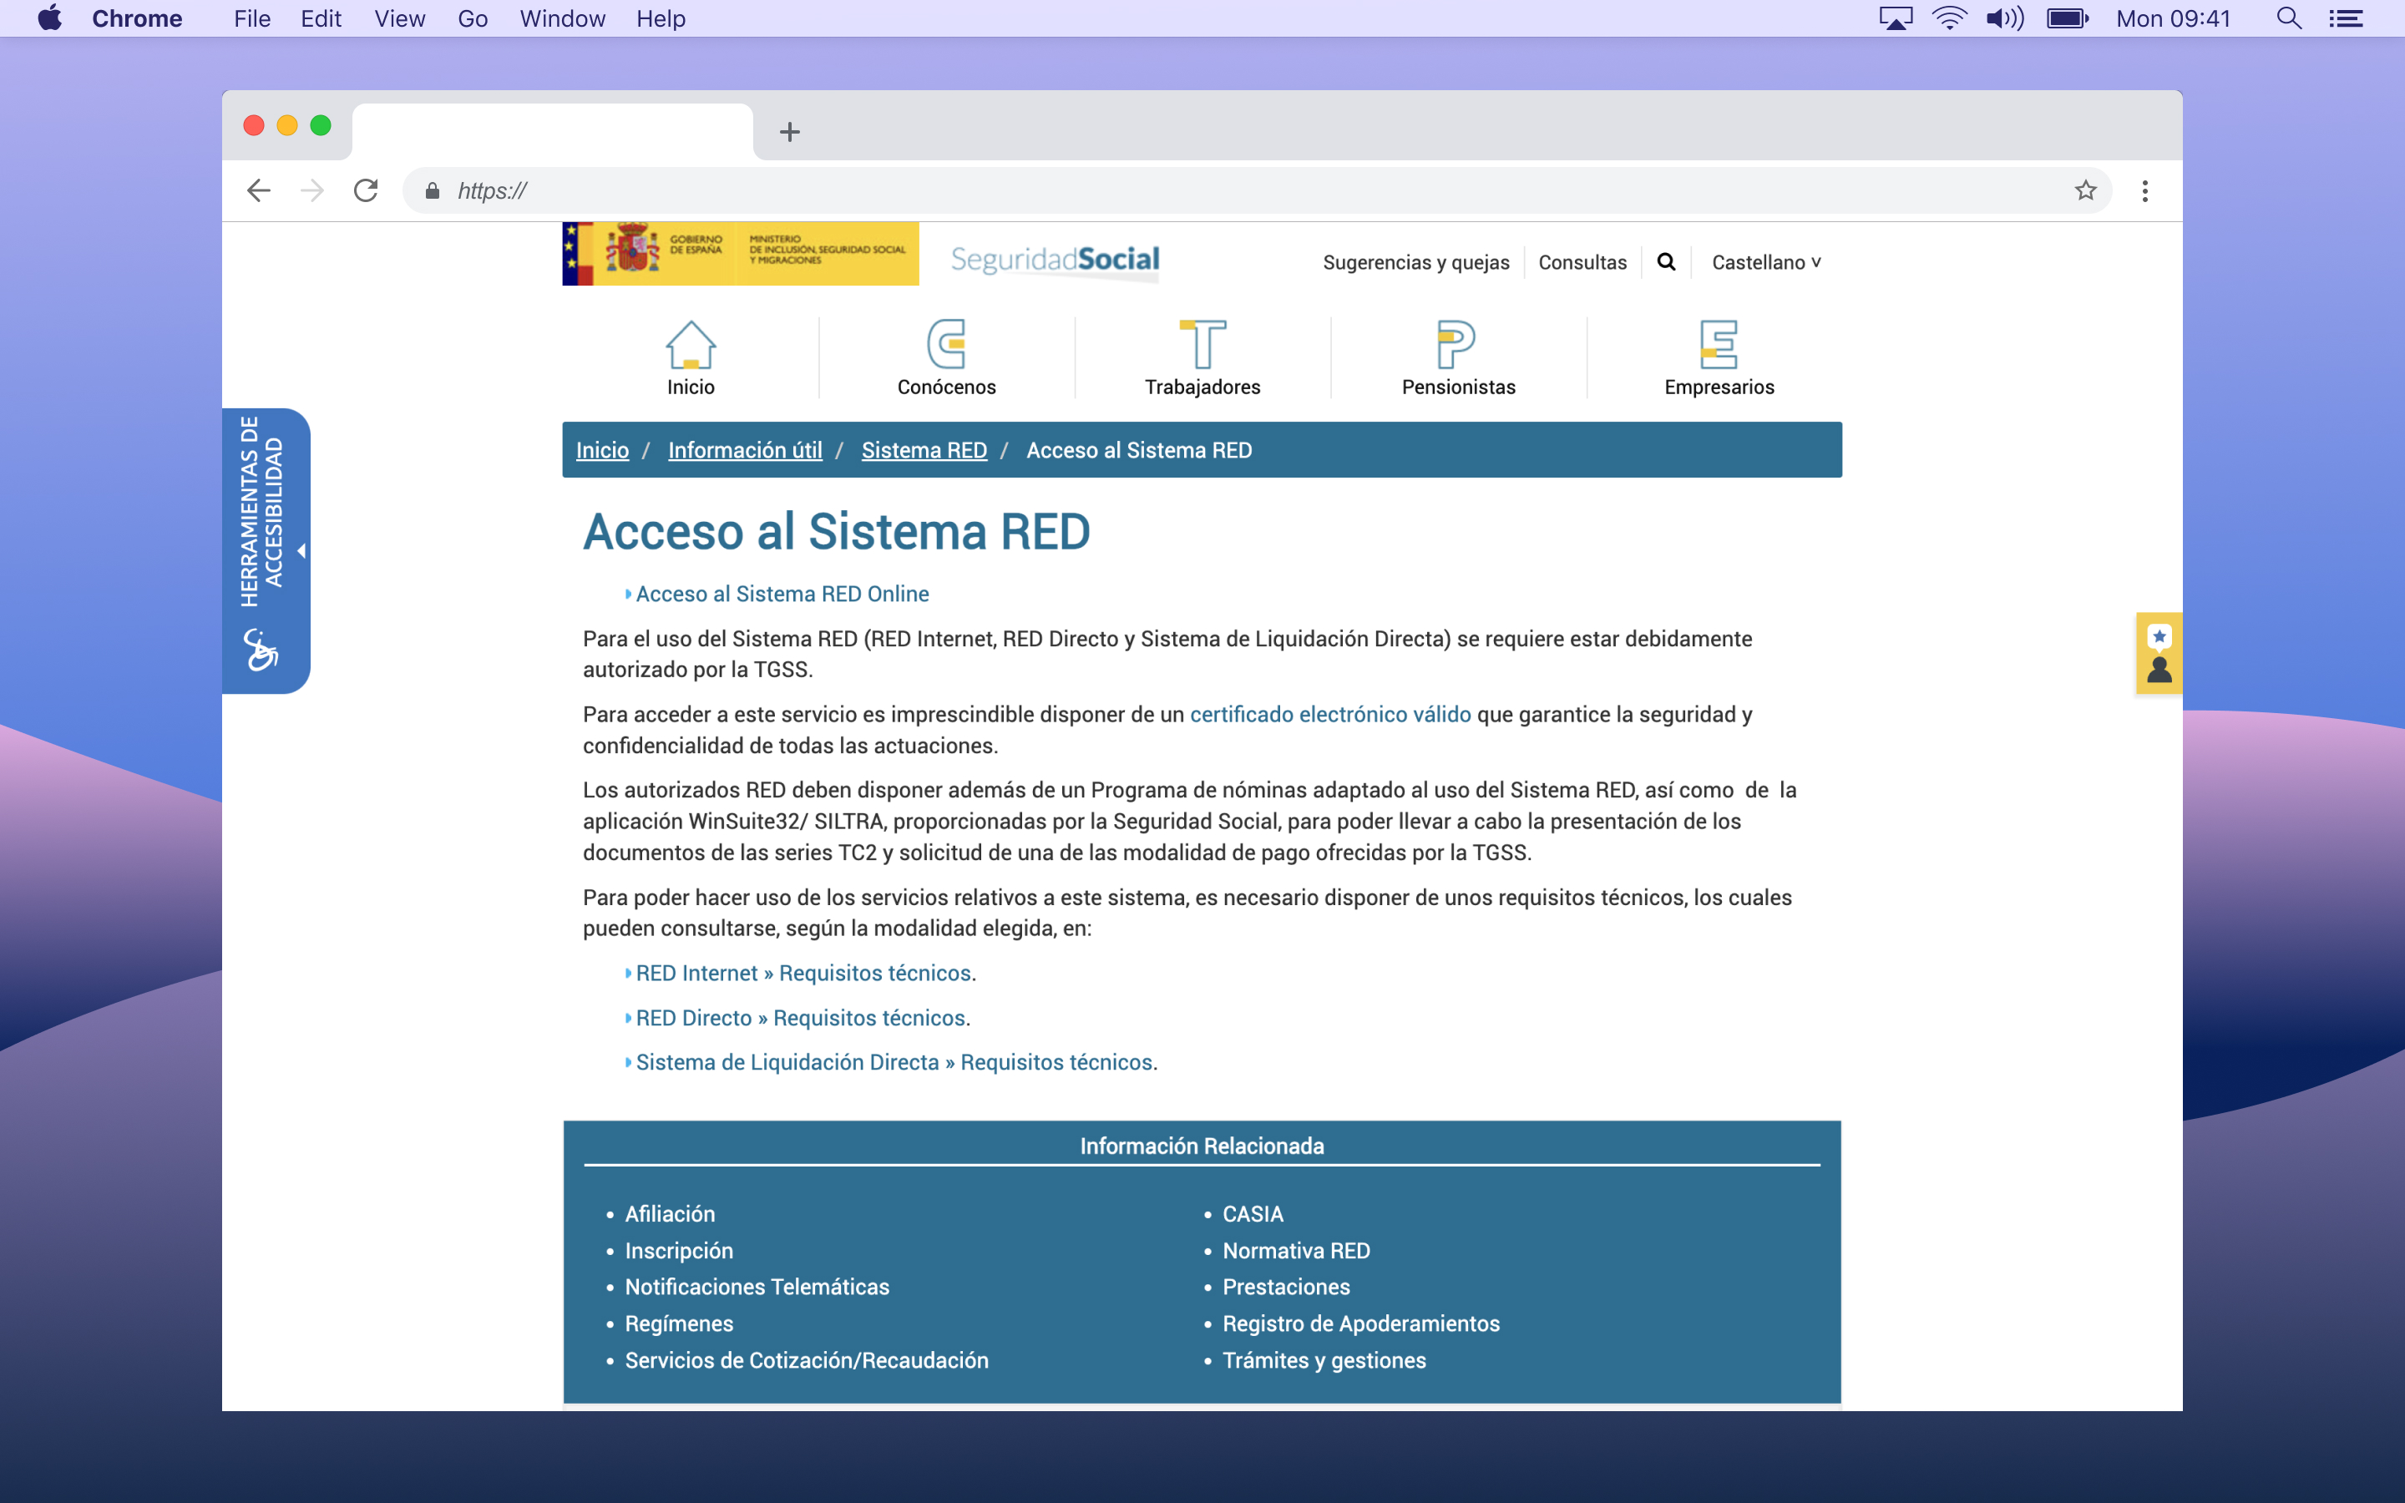Open the AirPlay display menu
This screenshot has height=1503, width=2405.
[1895, 19]
